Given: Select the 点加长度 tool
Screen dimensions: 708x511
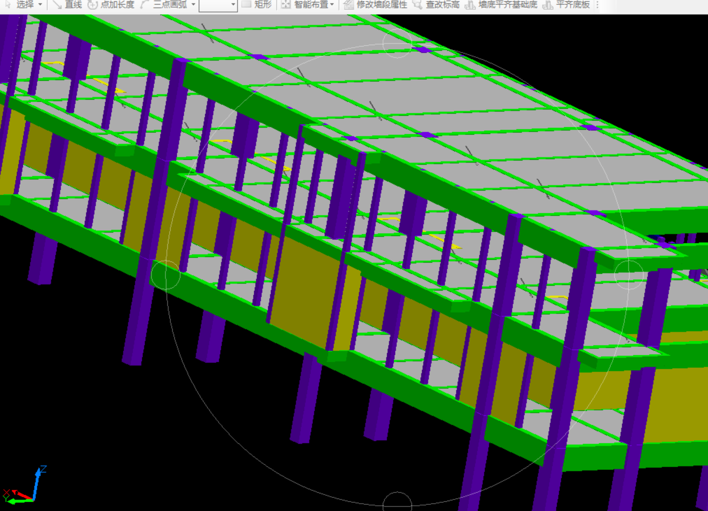Looking at the screenshot, I should 111,5.
